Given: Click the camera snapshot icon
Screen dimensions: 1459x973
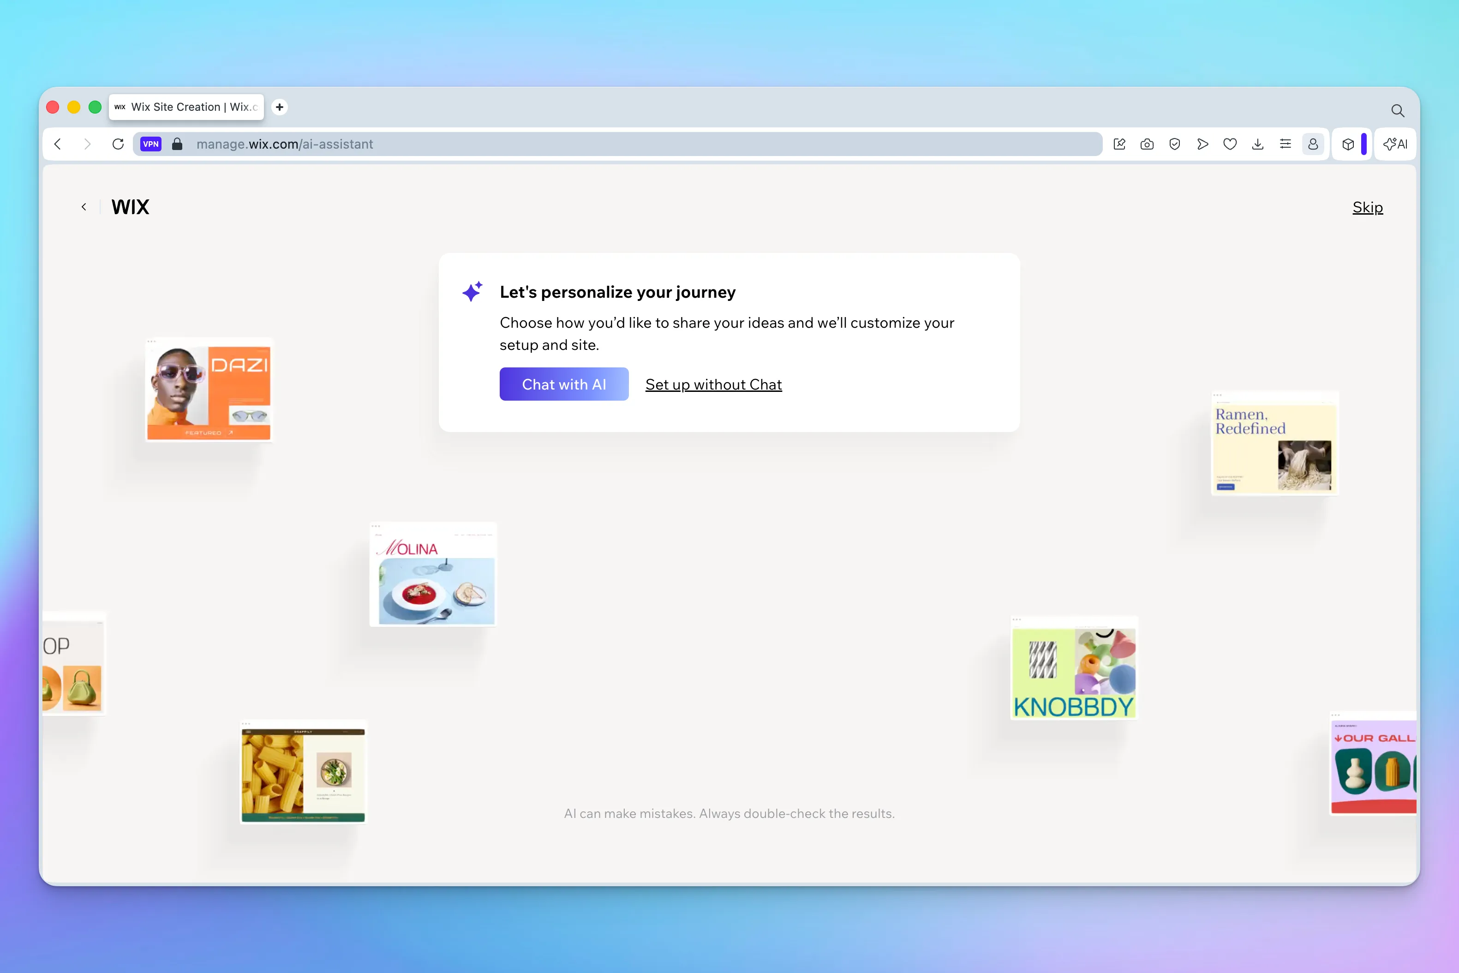Looking at the screenshot, I should 1147,144.
